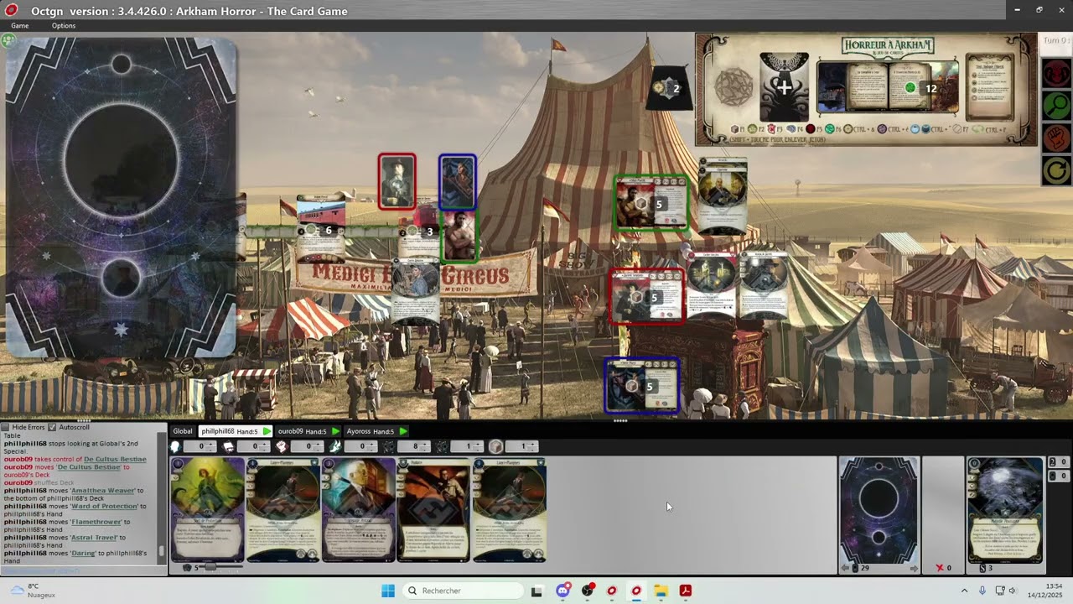Image resolution: width=1073 pixels, height=604 pixels.
Task: Select the red-bordered investigator mini card
Action: [x=397, y=181]
